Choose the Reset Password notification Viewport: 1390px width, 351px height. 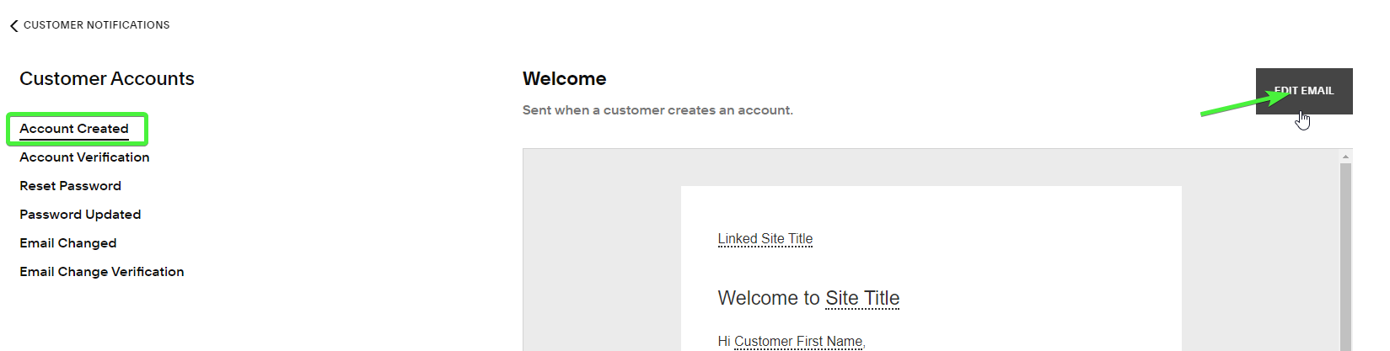point(70,186)
